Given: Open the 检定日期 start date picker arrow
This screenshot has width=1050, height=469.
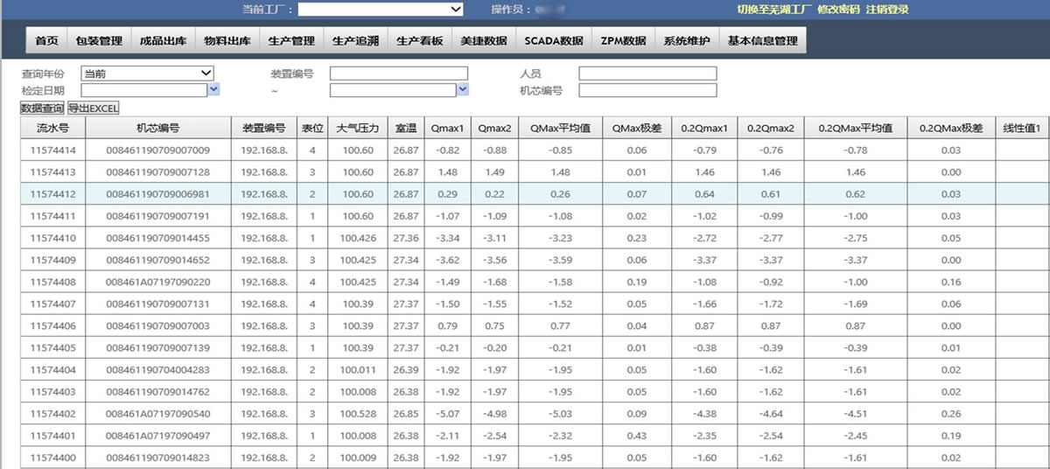Looking at the screenshot, I should 214,89.
